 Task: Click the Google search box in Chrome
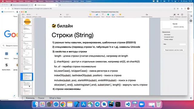pos(10,46)
